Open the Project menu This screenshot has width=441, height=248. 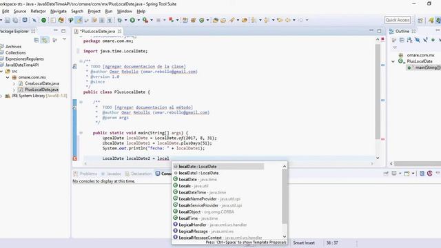point(94,11)
